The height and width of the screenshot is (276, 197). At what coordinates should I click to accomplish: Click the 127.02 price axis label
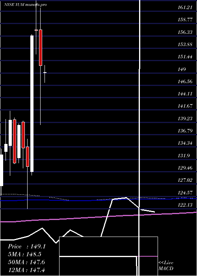tap(185, 180)
